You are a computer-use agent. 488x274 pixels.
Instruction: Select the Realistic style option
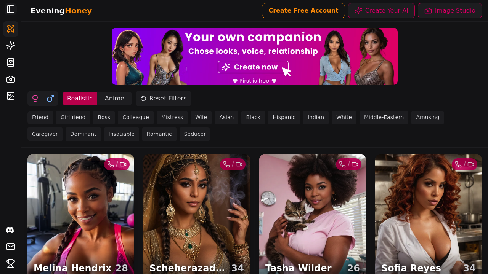[x=80, y=99]
